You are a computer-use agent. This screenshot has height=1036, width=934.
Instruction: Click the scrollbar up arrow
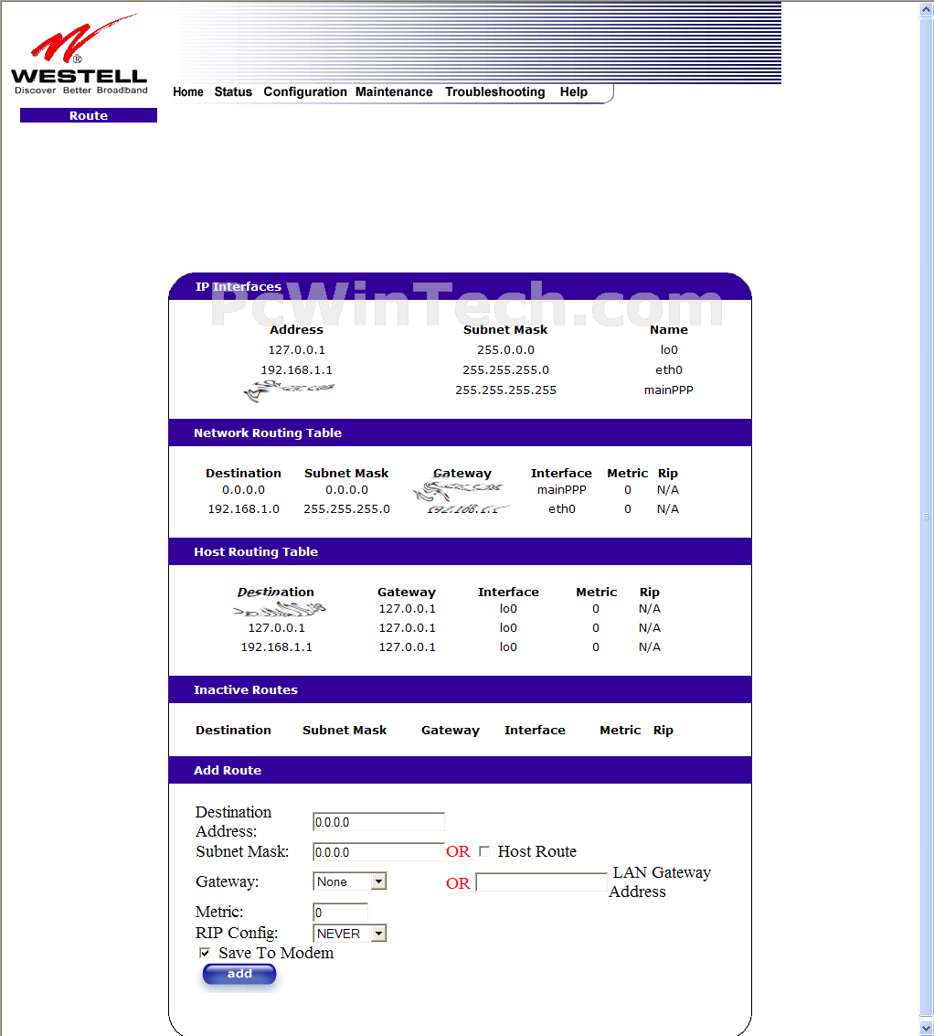(927, 9)
